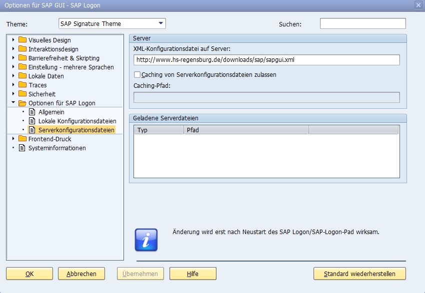Open the Theme dropdown list
The height and width of the screenshot is (293, 425).
tap(160, 23)
